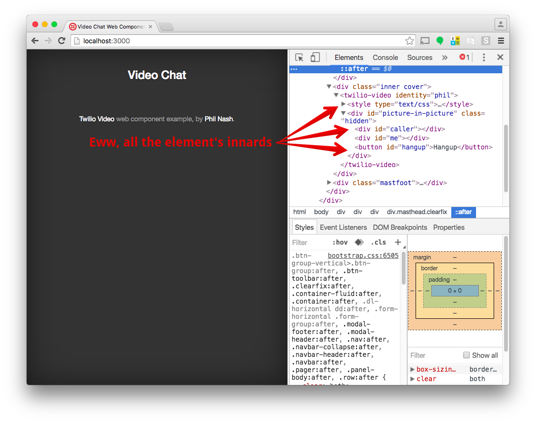Open the grey ghost extension icon
The image size is (536, 423).
click(471, 41)
